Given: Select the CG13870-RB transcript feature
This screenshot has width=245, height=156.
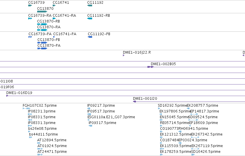Looking at the screenshot, I should 42,24.
